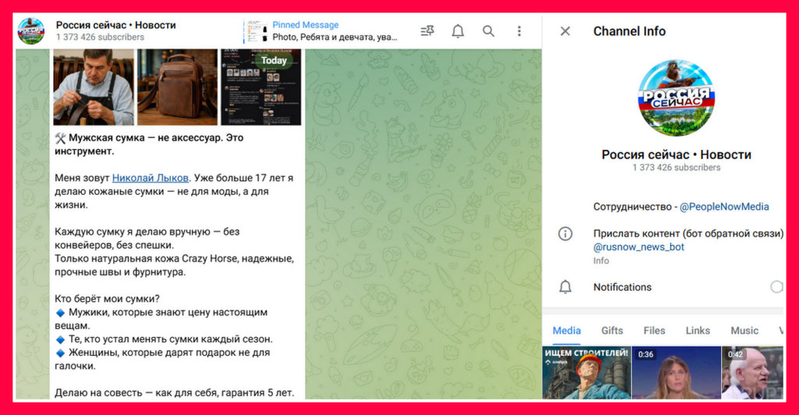
Task: Click the large Россия сейчас profile picture
Action: (x=676, y=98)
